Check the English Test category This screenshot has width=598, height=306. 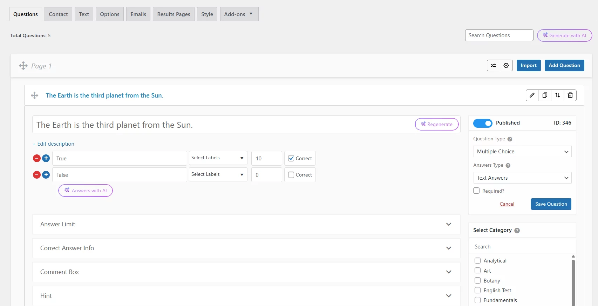477,290
